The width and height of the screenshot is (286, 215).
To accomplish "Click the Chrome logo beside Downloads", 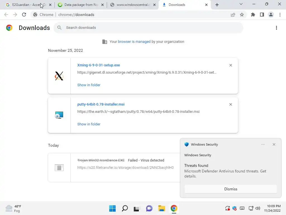I will click(9, 28).
